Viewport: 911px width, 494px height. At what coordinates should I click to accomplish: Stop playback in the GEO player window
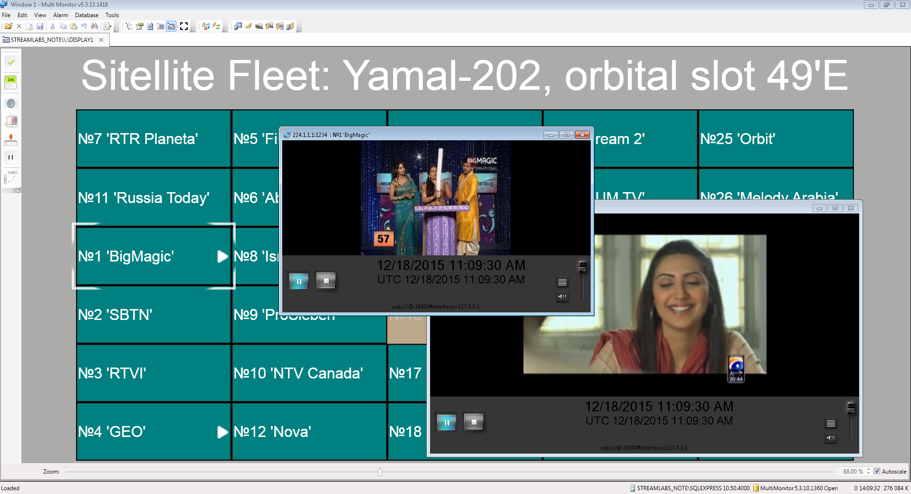point(474,422)
